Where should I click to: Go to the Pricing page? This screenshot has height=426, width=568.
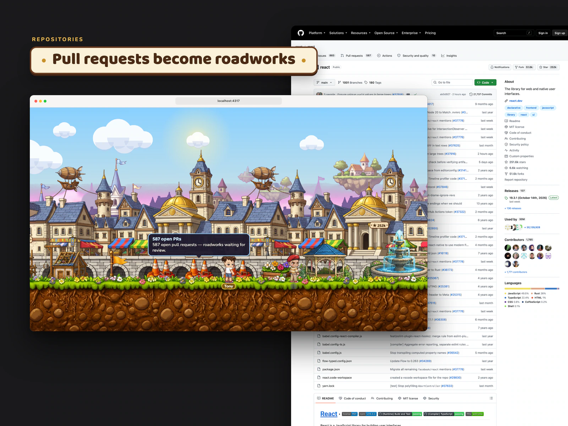coord(430,33)
